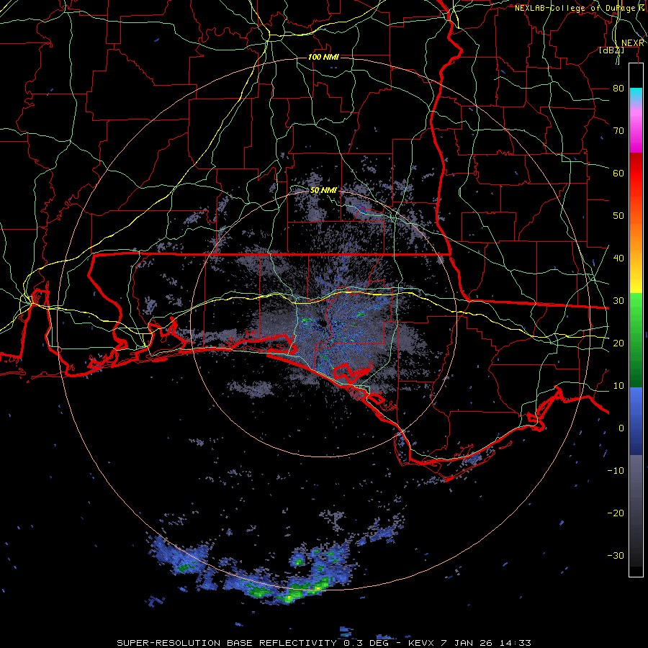Click the 50 NMI range ring label

click(x=323, y=191)
